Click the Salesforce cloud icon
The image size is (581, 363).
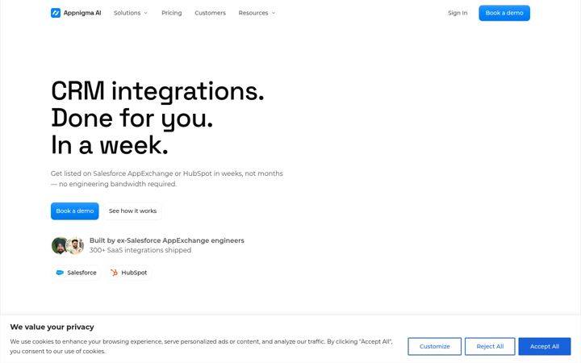(60, 273)
